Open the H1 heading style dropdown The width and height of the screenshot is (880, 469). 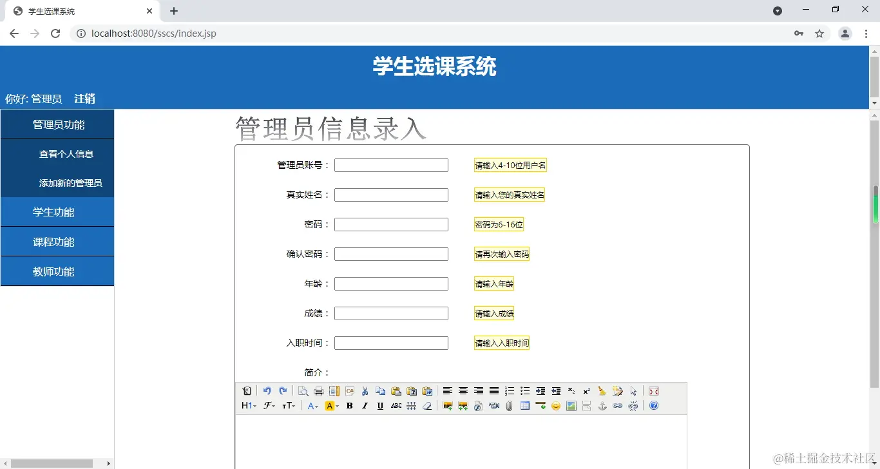coord(249,406)
